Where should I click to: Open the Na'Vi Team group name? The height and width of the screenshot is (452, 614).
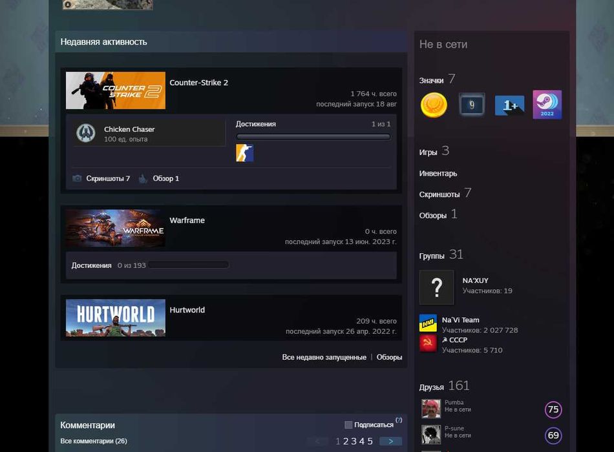pos(460,320)
